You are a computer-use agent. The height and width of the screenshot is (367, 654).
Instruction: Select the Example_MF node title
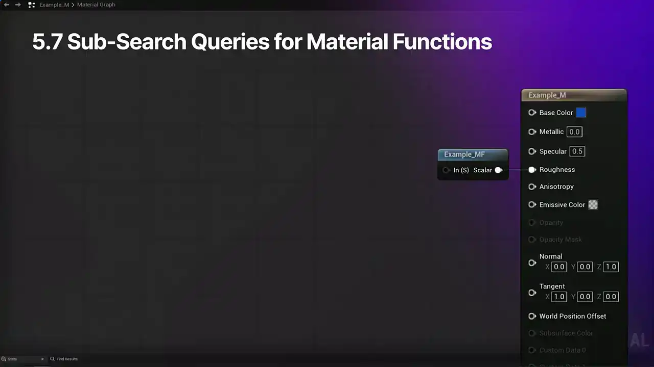(x=464, y=154)
